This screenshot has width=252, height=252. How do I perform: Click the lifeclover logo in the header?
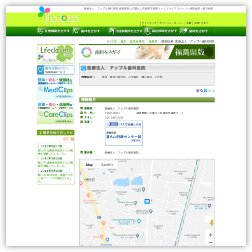coord(59,16)
